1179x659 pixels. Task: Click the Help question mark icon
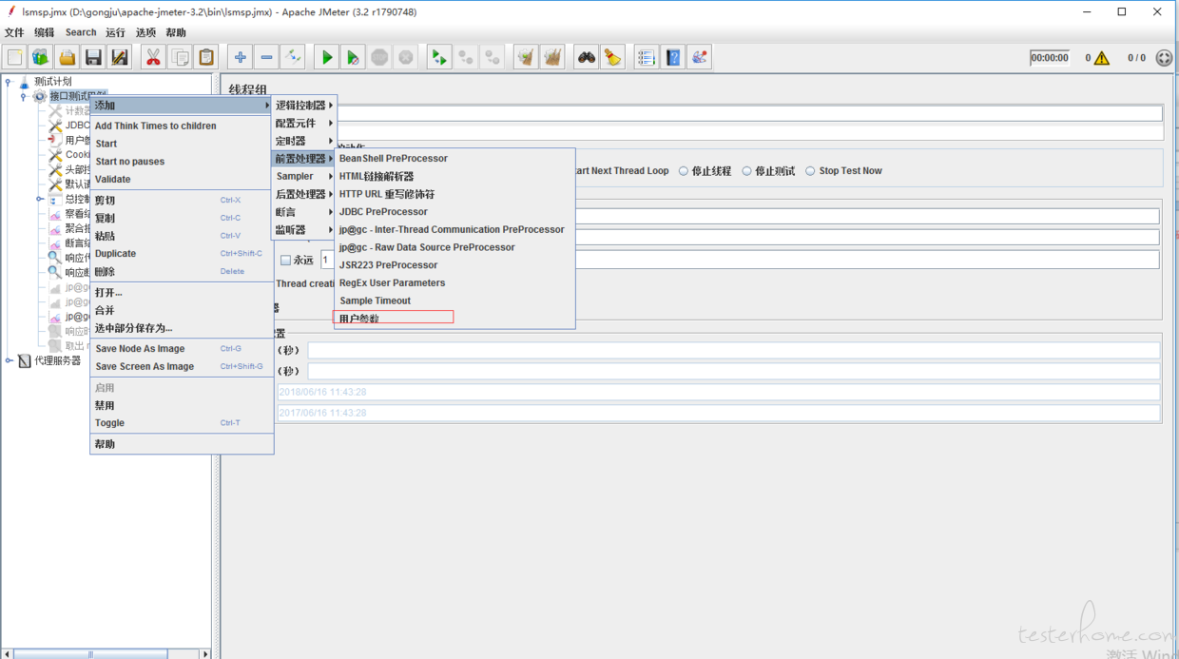click(673, 57)
